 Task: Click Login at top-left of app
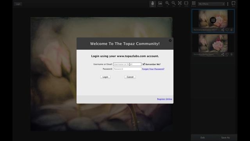pyautogui.click(x=18, y=4)
